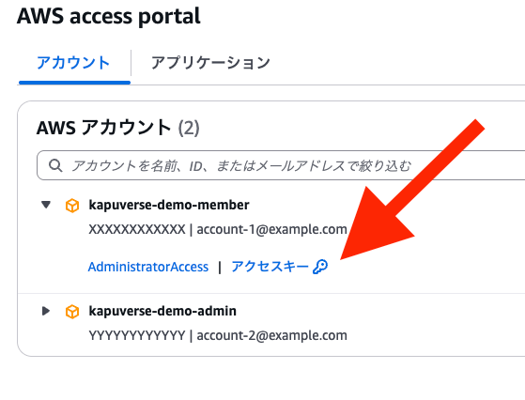Collapse the kapuverse-demo-member account row
The image size is (525, 400).
tap(46, 205)
